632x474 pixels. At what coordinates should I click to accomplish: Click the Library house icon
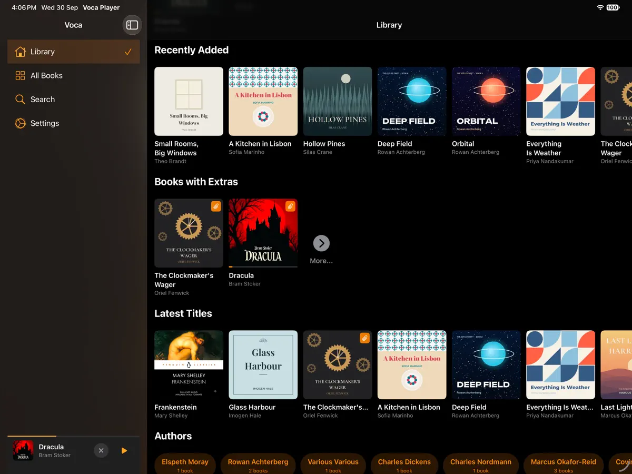coord(20,52)
